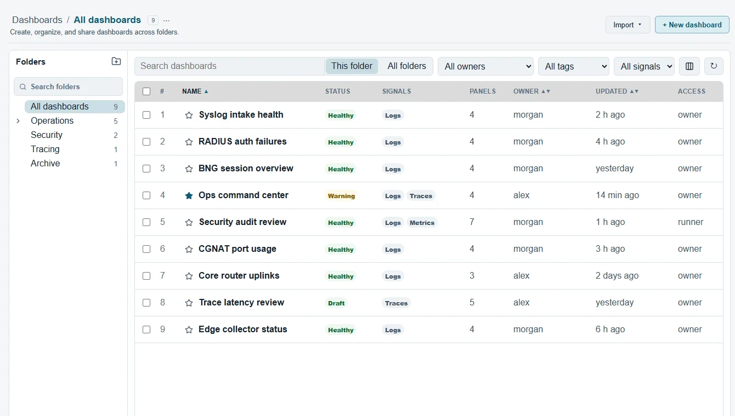Sort the table by the NAME column

(x=195, y=91)
